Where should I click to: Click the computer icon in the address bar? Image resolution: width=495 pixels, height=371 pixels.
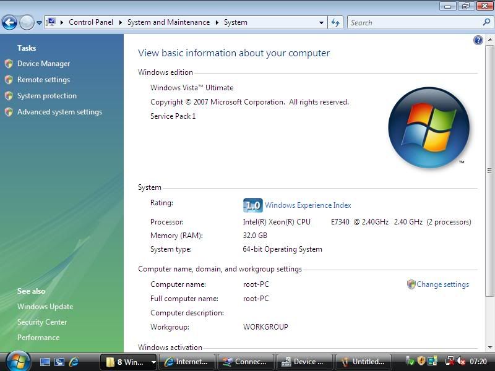coord(51,22)
